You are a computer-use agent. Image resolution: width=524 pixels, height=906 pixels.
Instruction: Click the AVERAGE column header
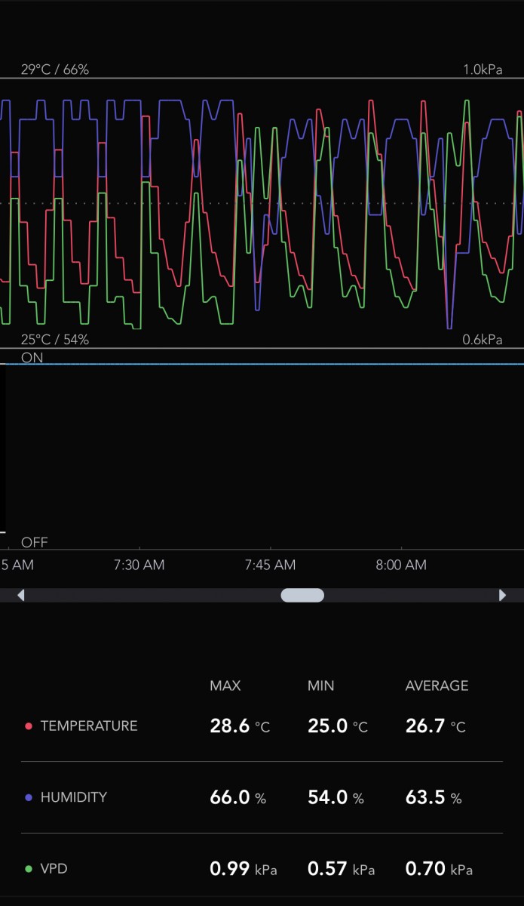point(437,686)
